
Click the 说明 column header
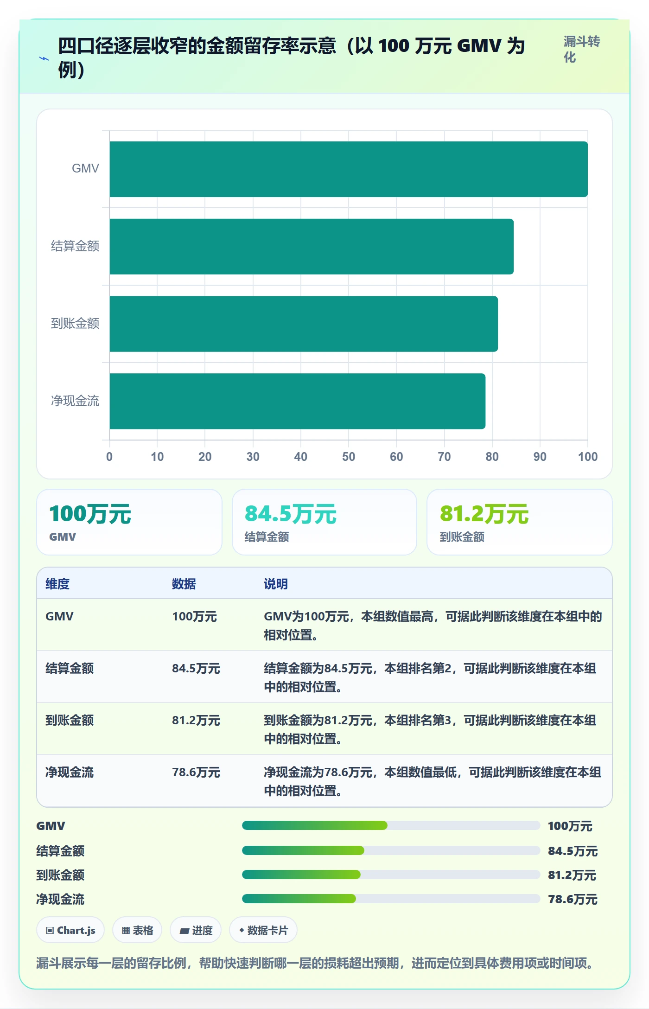[x=276, y=584]
